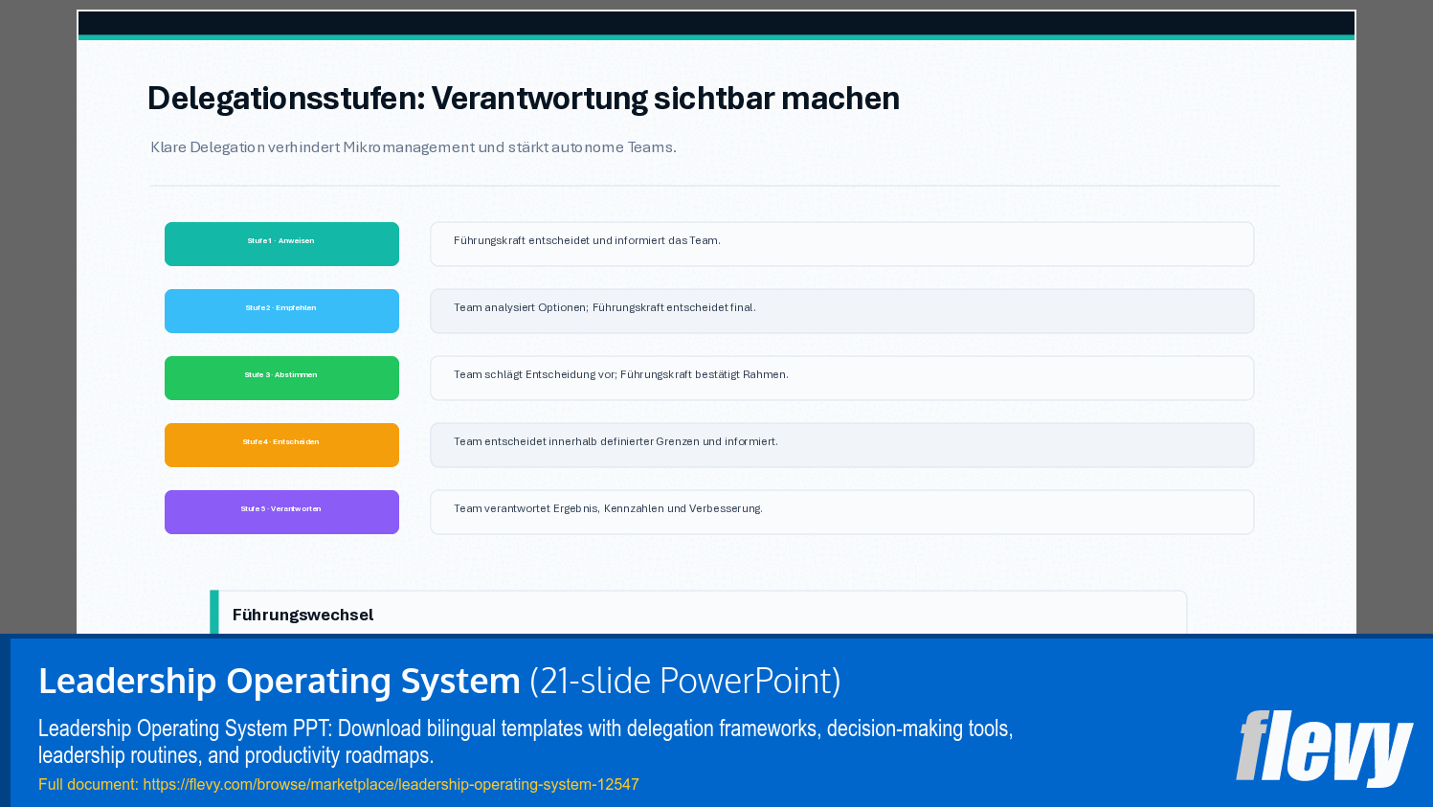Click the Stufe 3 Abstimmen green box

(281, 378)
